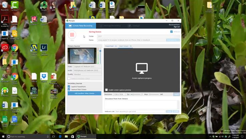Screen dimensions: 246x139
Task: Open the Action Center notification icon
Action: tap(242, 136)
